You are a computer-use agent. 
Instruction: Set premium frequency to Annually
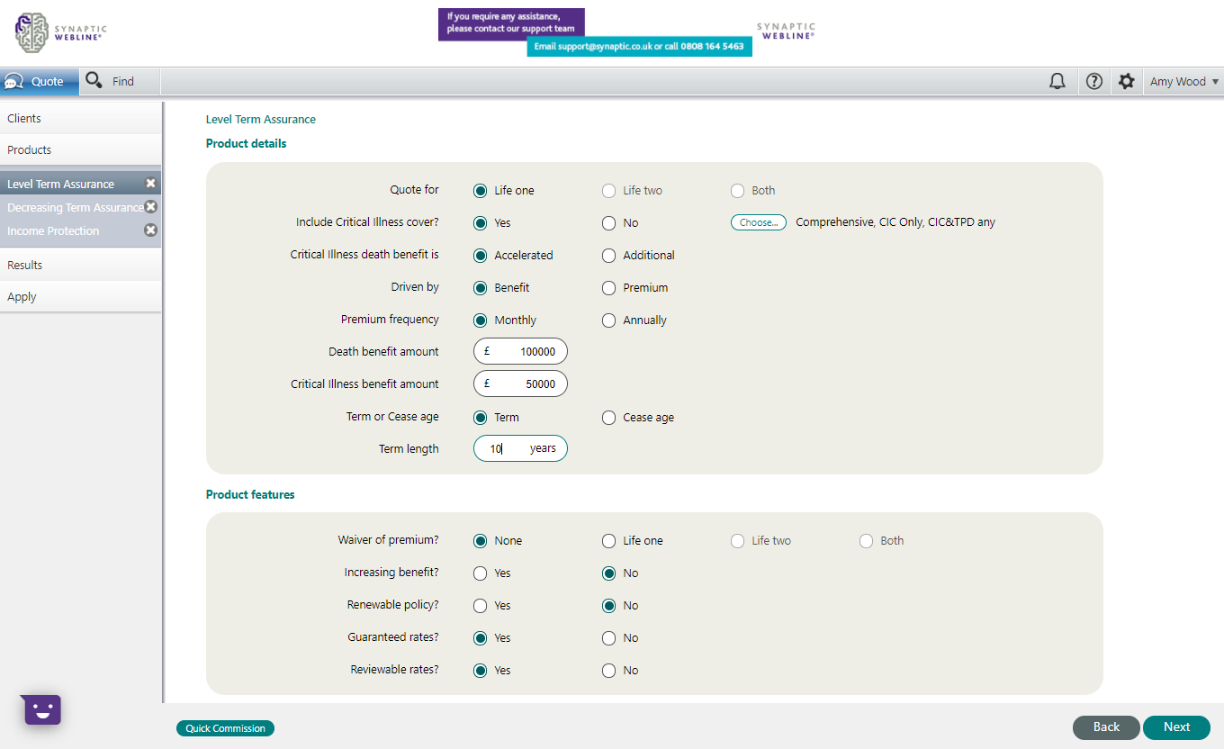coord(609,320)
